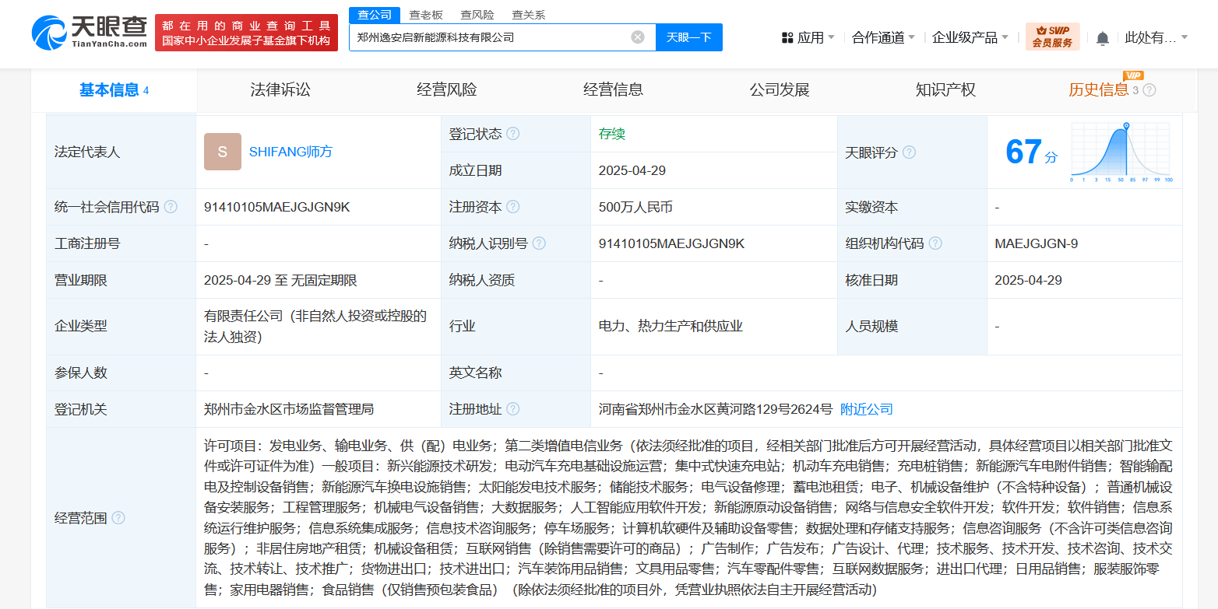Clear the search box with the X icon
Image resolution: width=1218 pixels, height=609 pixels.
point(638,37)
